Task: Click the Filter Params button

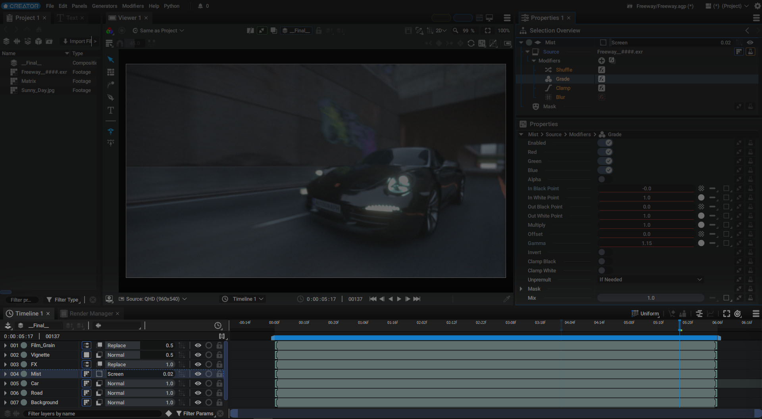Action: click(195, 413)
